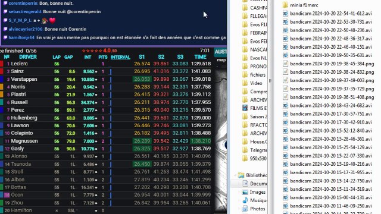Select file bandicam 2024-10-20 17-30-57-751.avi
The image size is (381, 214).
(x=327, y=114)
